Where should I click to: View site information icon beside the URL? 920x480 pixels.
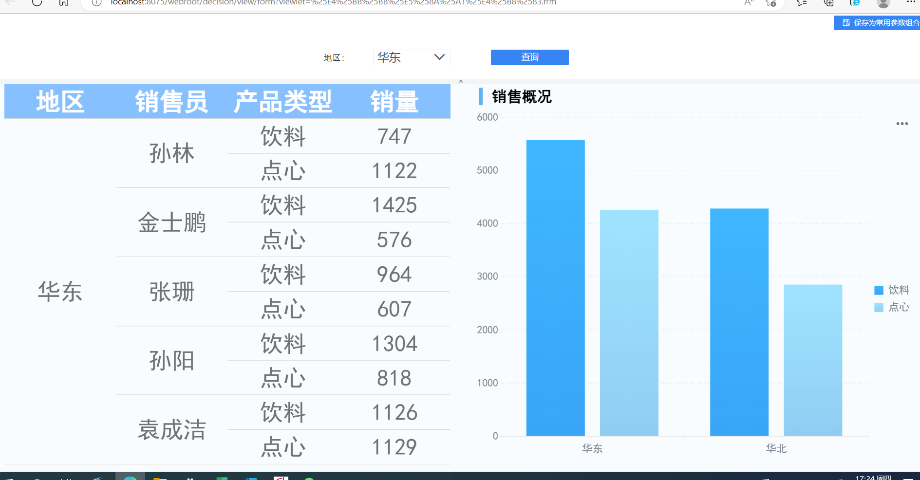[x=96, y=2]
